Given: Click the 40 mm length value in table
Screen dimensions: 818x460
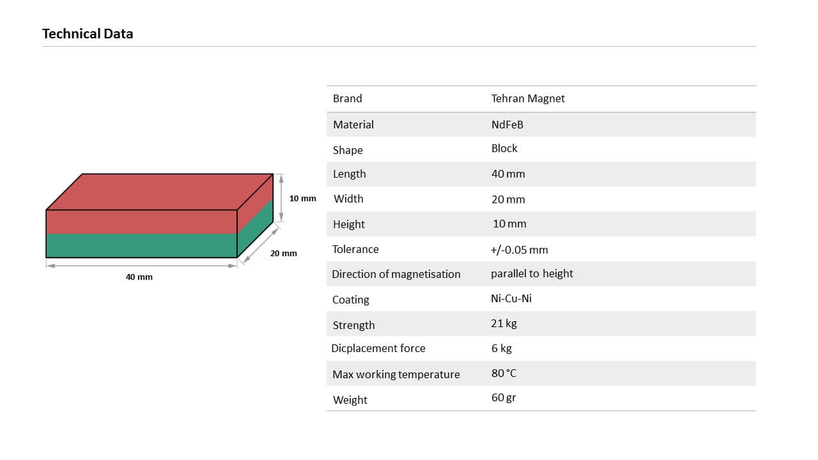Looking at the screenshot, I should click(508, 174).
